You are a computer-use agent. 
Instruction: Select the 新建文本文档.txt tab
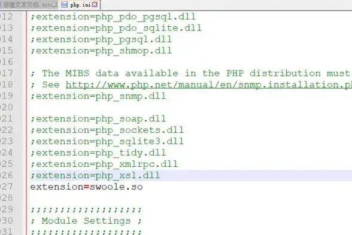pyautogui.click(x=26, y=5)
